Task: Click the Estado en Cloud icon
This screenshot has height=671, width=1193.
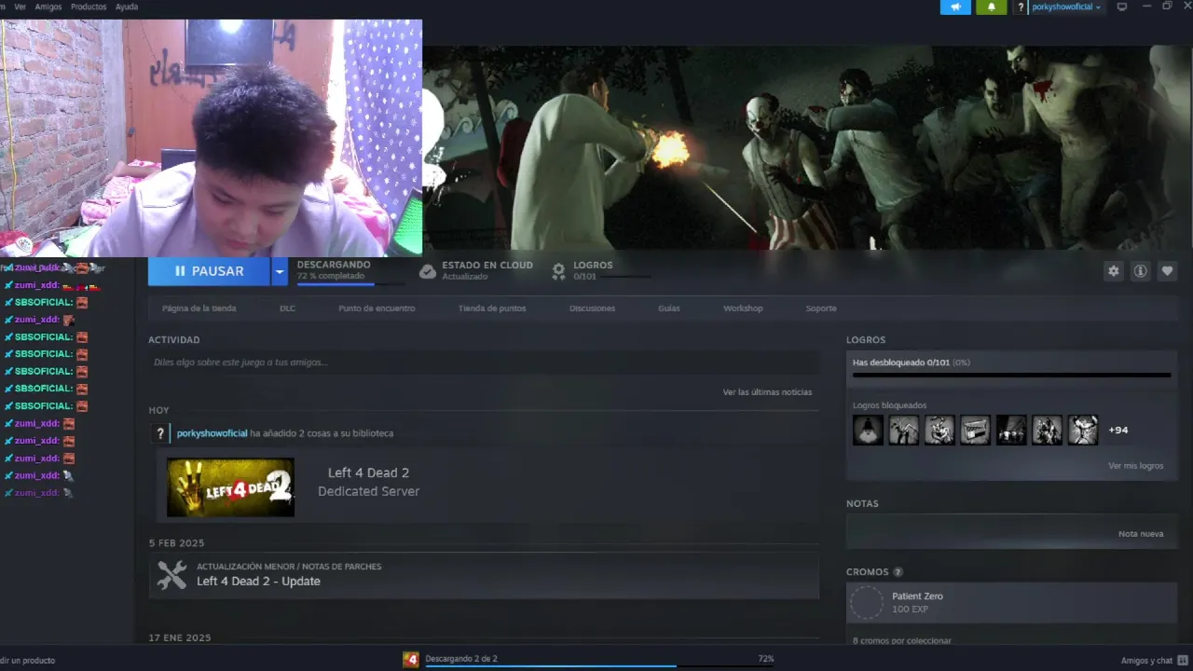Action: pyautogui.click(x=427, y=271)
